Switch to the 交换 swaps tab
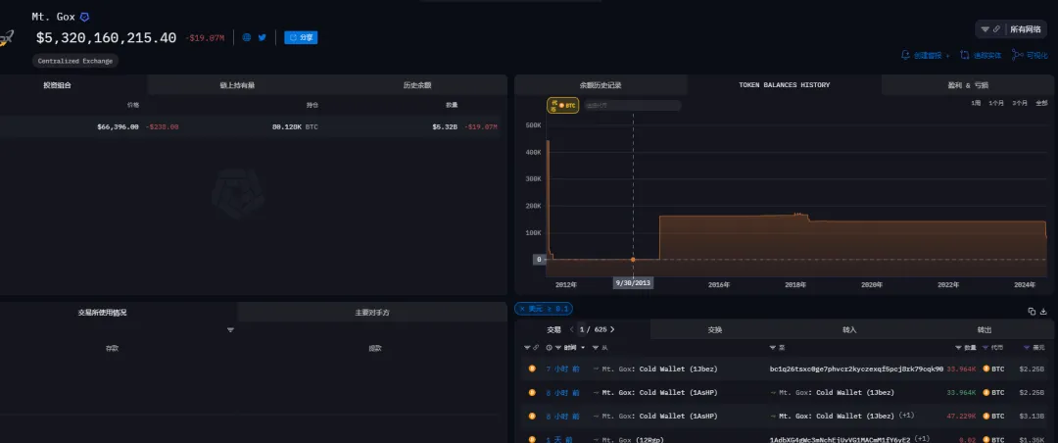 point(715,329)
